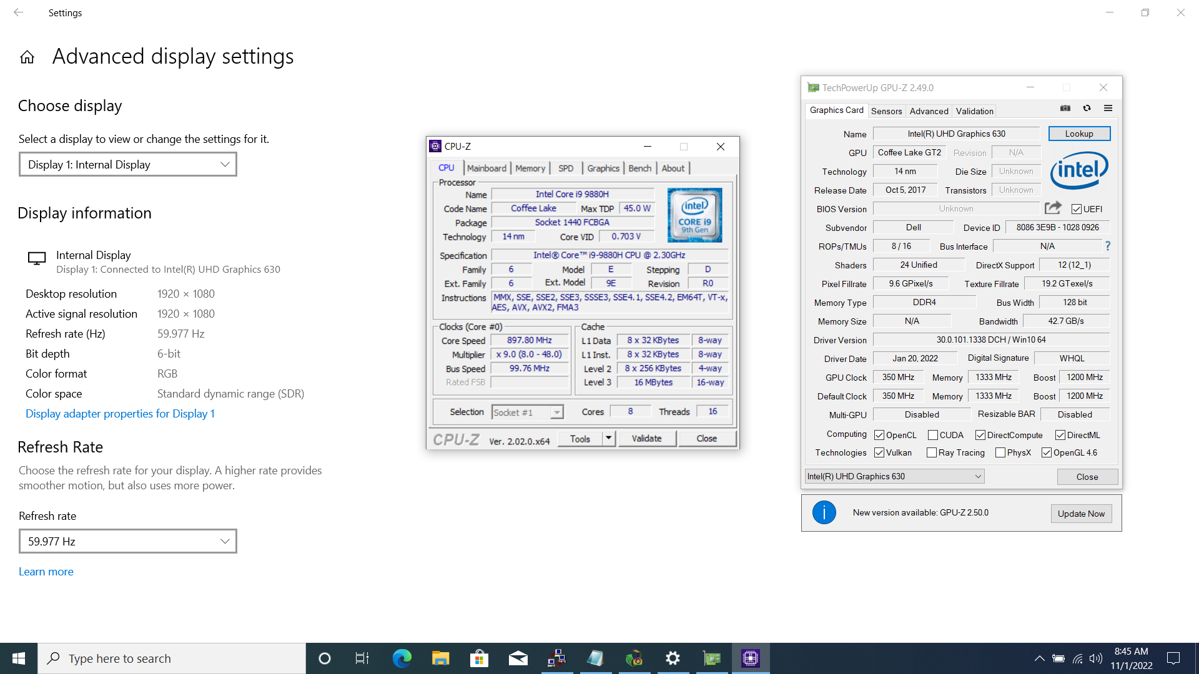The height and width of the screenshot is (674, 1199).
Task: Open the Windows Start menu
Action: pos(19,658)
